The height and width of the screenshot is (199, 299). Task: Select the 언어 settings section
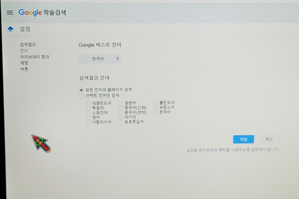pos(24,51)
